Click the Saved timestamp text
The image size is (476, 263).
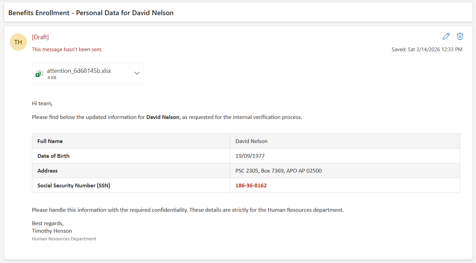[427, 50]
